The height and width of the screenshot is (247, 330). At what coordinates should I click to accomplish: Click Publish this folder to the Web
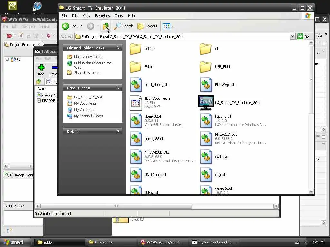(x=93, y=65)
